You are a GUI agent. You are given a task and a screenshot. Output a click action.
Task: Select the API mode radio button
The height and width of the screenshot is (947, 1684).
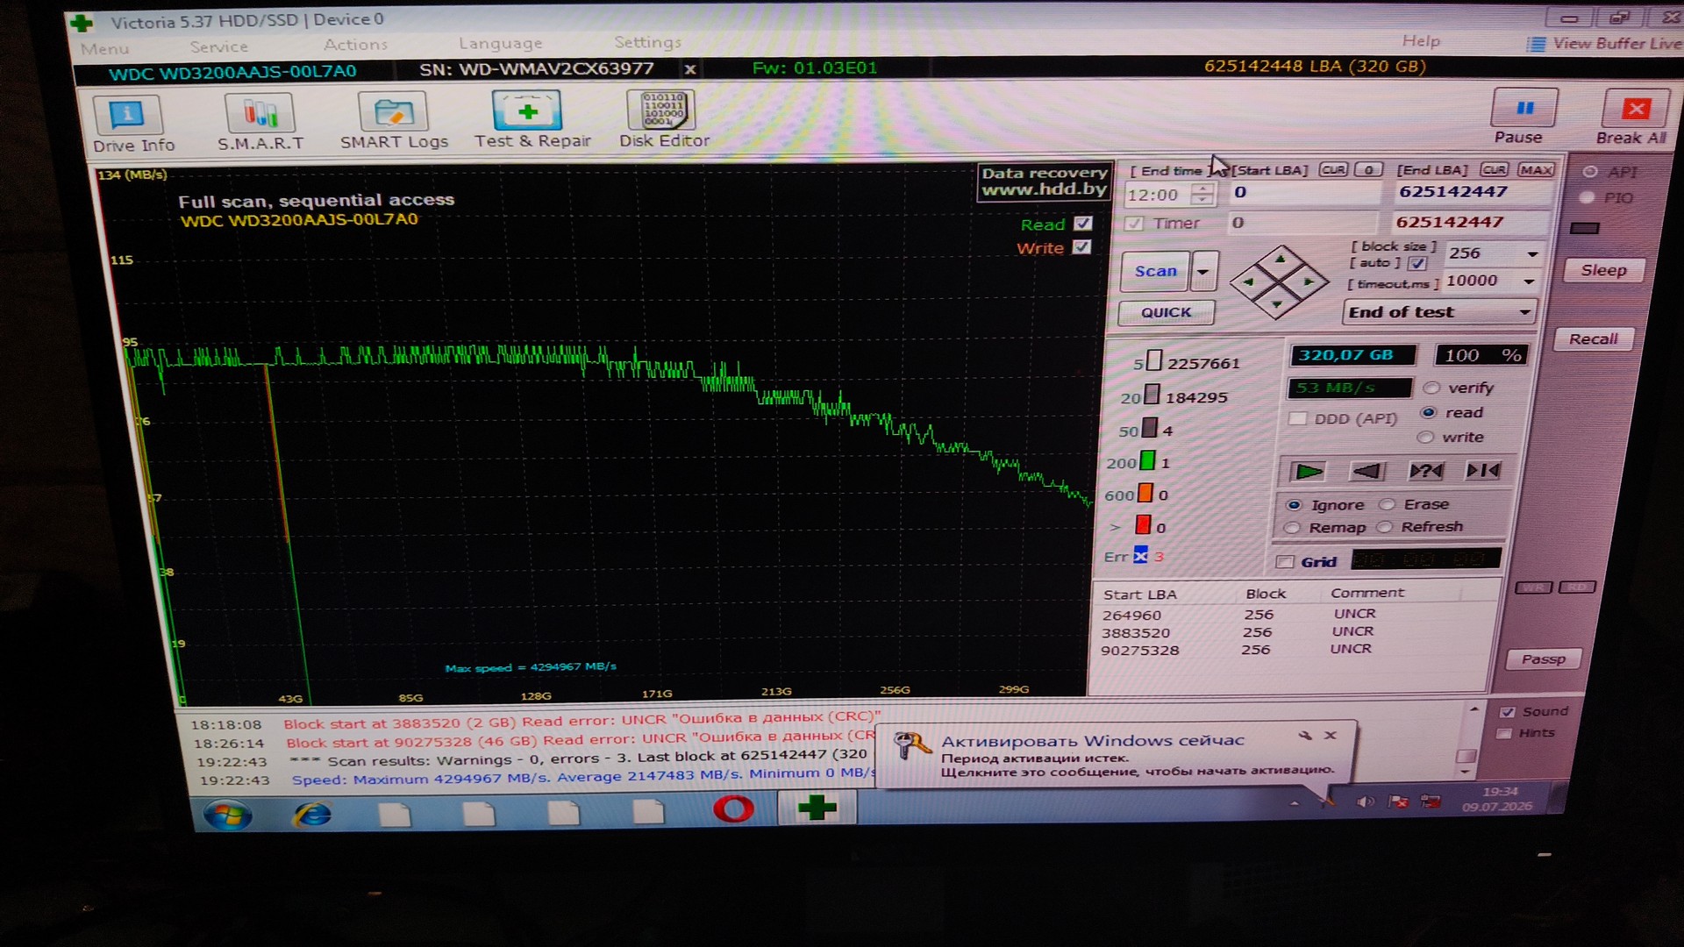pyautogui.click(x=1590, y=172)
